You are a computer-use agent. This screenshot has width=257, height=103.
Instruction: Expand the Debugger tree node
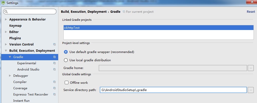click(10, 76)
